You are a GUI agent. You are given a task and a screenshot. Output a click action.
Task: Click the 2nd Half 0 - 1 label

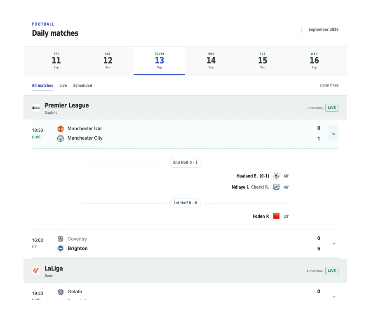coord(185,163)
